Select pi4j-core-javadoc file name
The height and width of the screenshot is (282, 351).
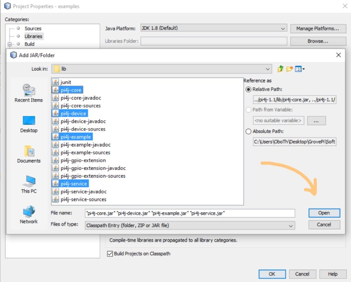pyautogui.click(x=81, y=98)
